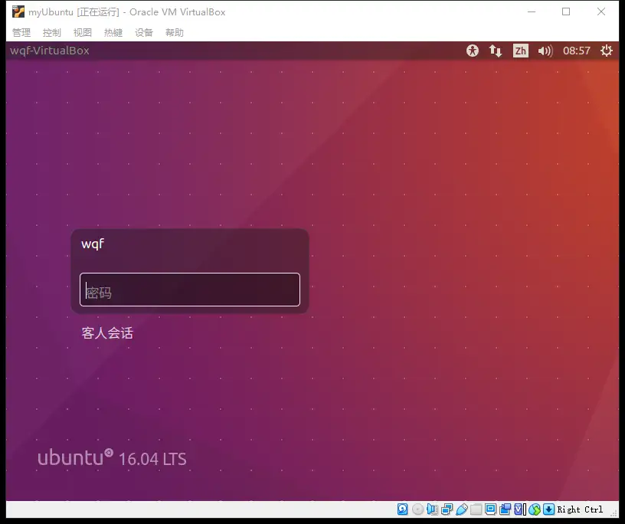Open the 设备 menu
This screenshot has width=625, height=524.
coord(144,32)
